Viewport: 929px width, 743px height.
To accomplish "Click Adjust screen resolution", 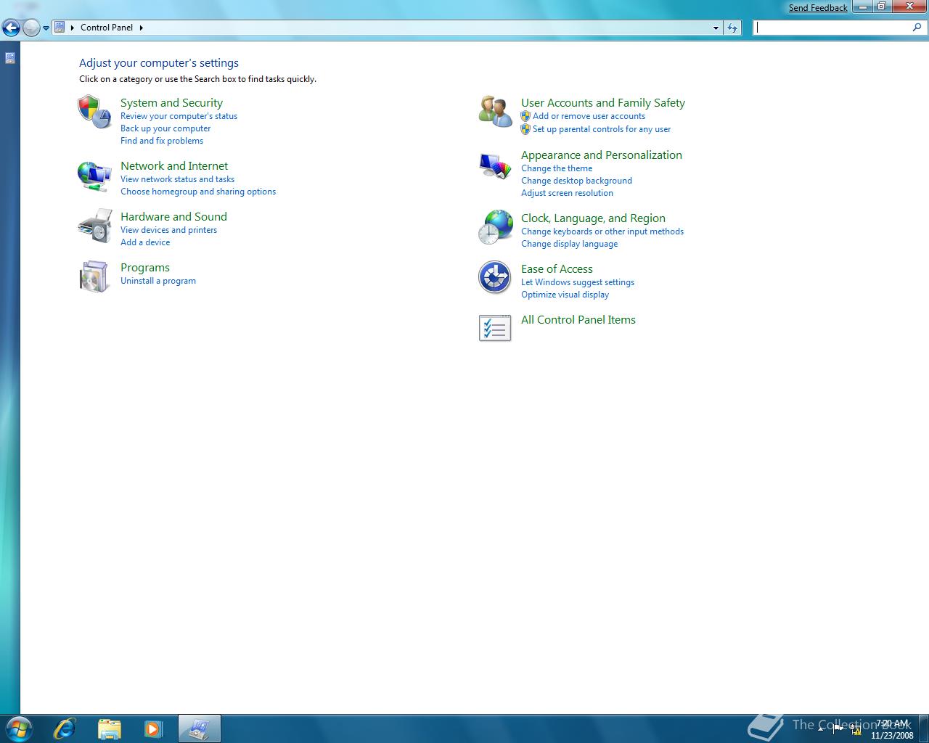I will coord(567,193).
